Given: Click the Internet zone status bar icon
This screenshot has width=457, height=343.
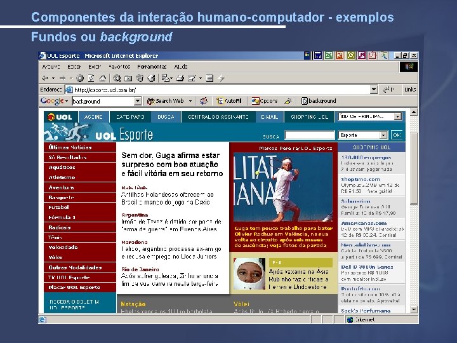Looking at the screenshot, I should point(350,319).
